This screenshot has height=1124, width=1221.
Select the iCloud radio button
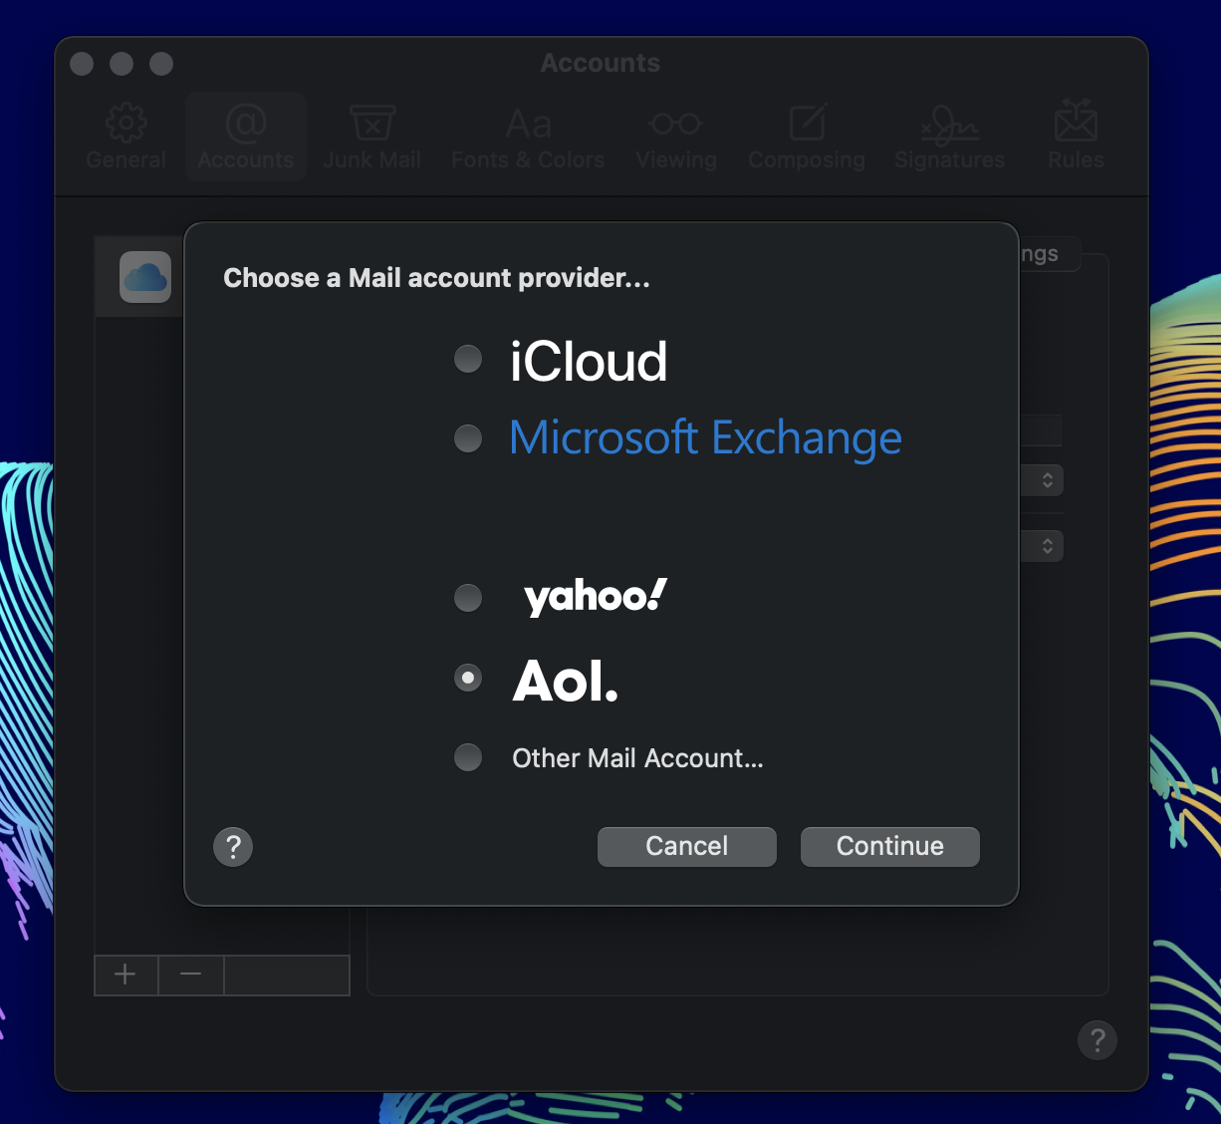pos(468,359)
